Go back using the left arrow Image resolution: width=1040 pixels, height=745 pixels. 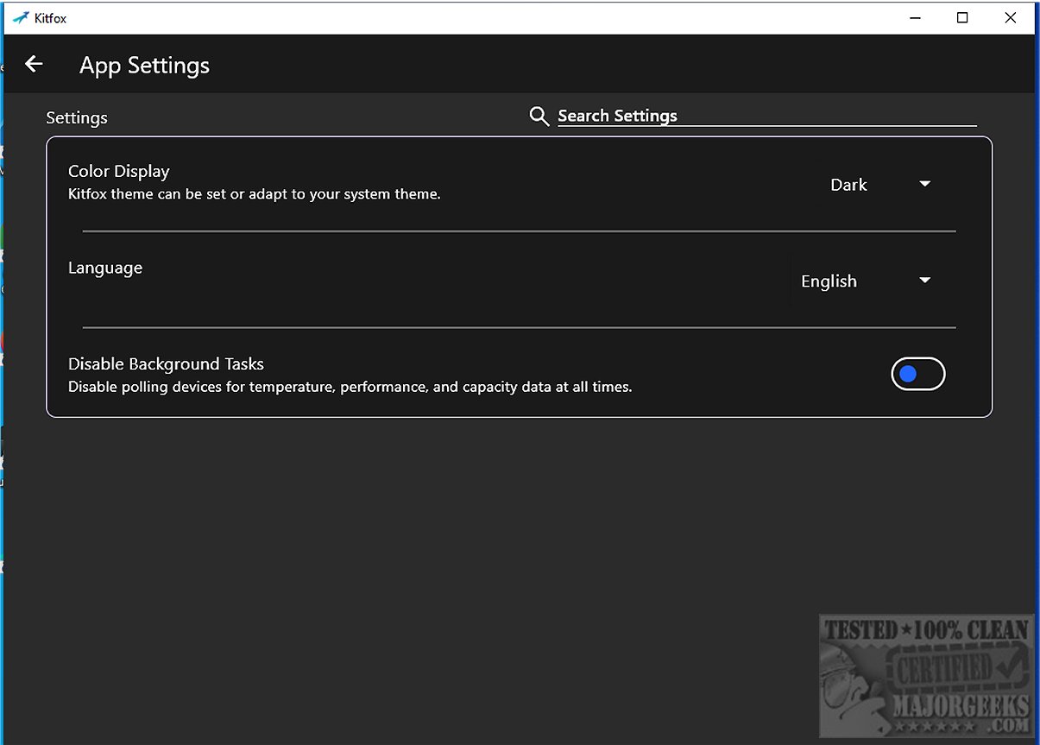tap(34, 64)
